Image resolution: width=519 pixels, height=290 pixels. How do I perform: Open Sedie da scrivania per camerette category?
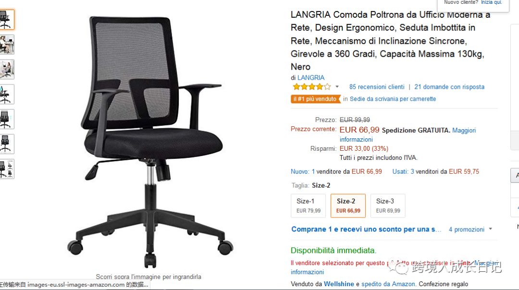point(393,99)
